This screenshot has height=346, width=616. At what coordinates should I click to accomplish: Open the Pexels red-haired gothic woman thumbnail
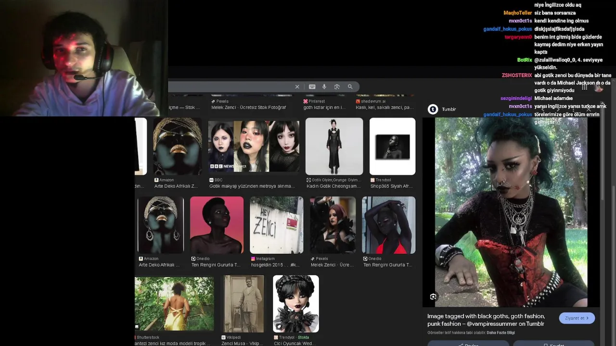[333, 225]
